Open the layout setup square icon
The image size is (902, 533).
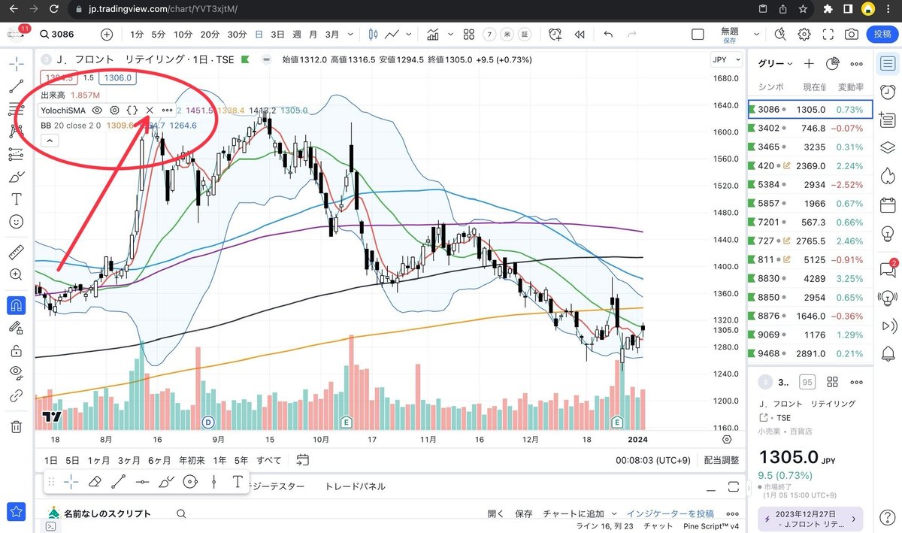(x=698, y=35)
